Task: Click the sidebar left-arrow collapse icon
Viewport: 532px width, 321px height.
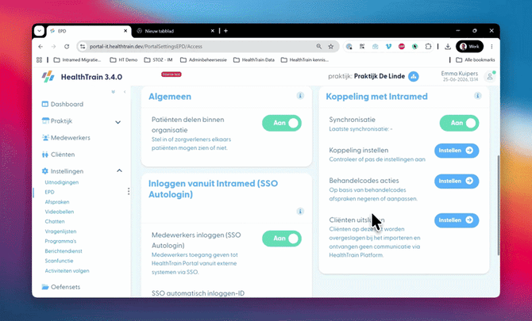Action: point(125,92)
